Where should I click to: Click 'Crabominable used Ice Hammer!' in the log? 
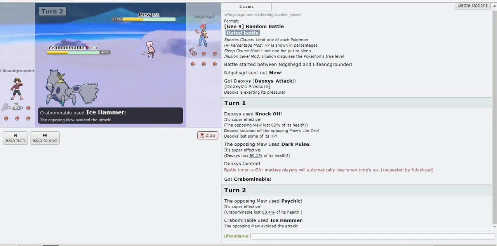click(264, 220)
